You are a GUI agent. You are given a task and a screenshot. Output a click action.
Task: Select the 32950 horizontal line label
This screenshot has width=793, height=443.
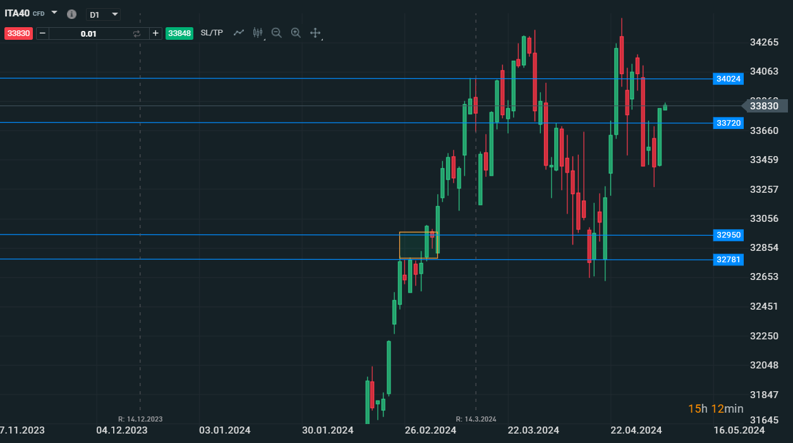coord(729,235)
